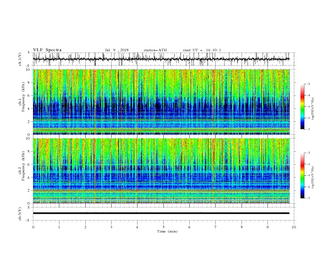Click the ch.1 spectrogram panel

click(161, 102)
